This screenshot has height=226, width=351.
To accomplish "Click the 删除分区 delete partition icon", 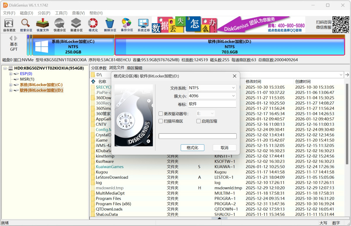I will pos(110,25).
